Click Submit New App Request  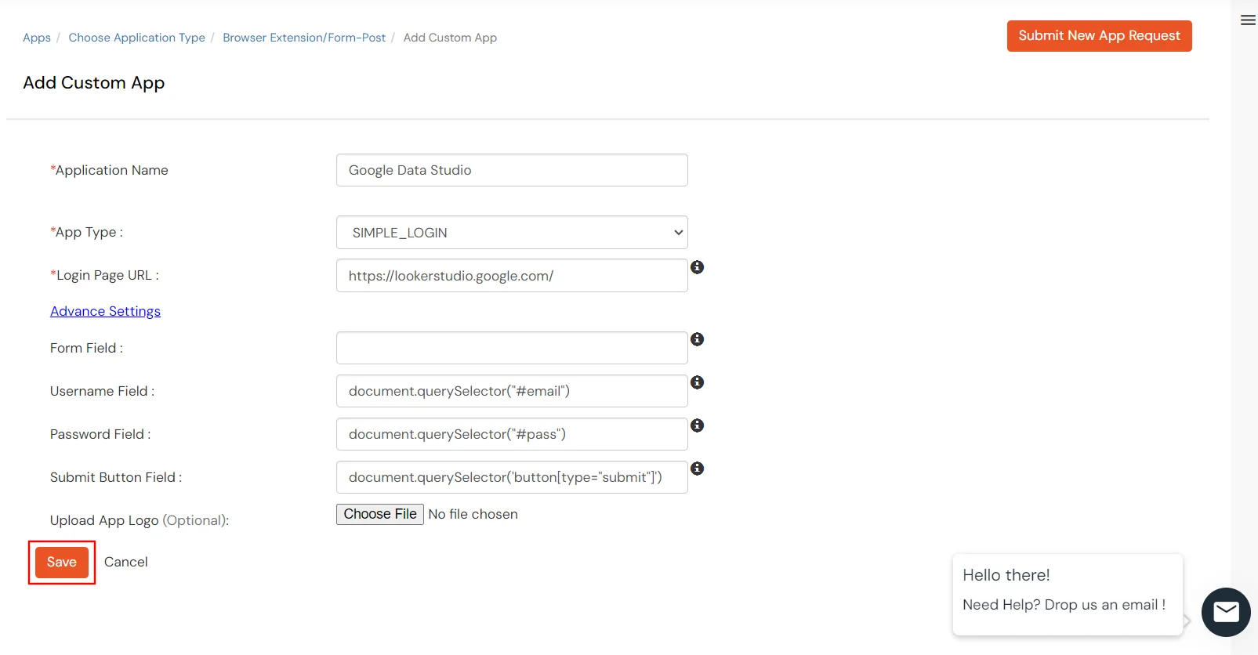click(x=1099, y=35)
